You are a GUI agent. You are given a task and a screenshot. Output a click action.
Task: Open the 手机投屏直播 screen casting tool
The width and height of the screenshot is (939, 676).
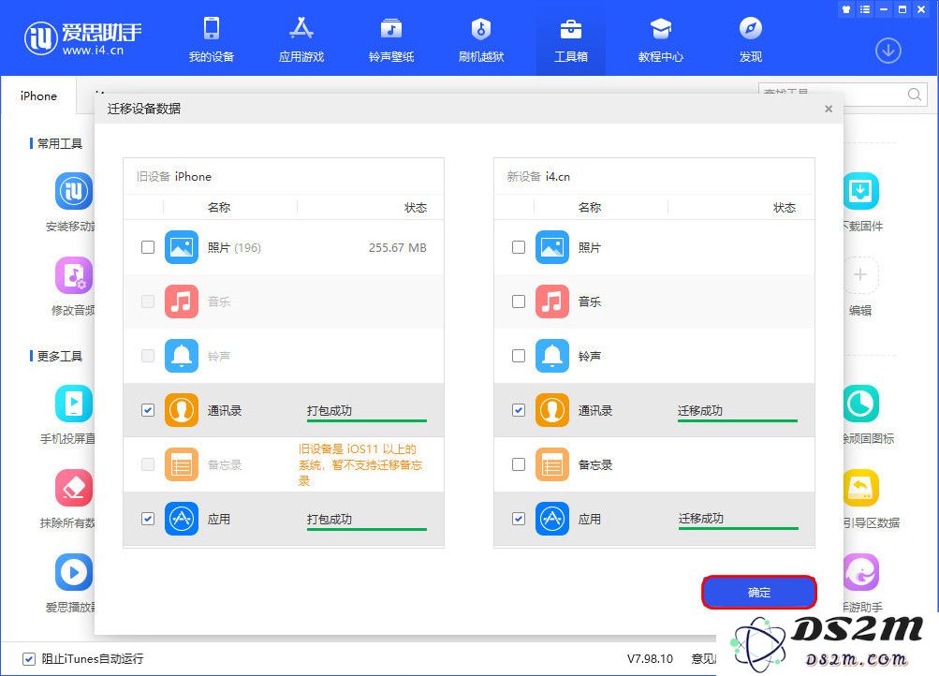(x=74, y=404)
